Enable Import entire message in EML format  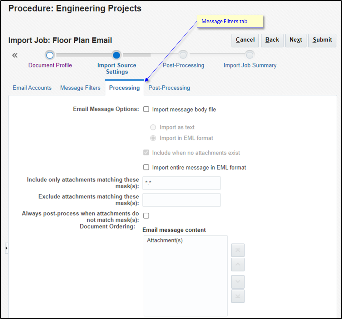(146, 167)
